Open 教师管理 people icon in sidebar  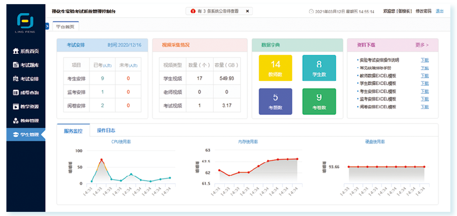tap(16, 121)
